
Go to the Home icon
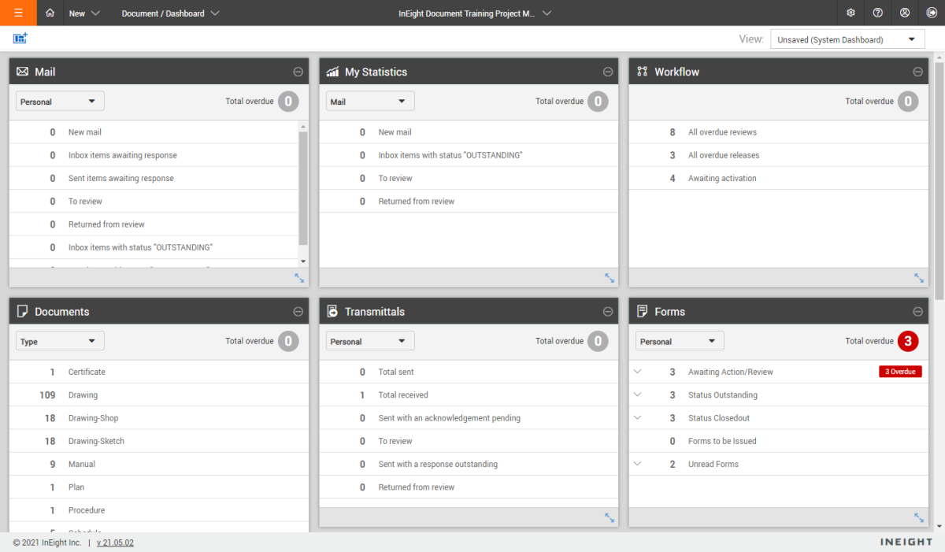coord(50,13)
